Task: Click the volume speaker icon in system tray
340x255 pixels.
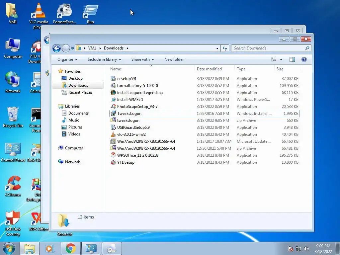Action: 306,249
